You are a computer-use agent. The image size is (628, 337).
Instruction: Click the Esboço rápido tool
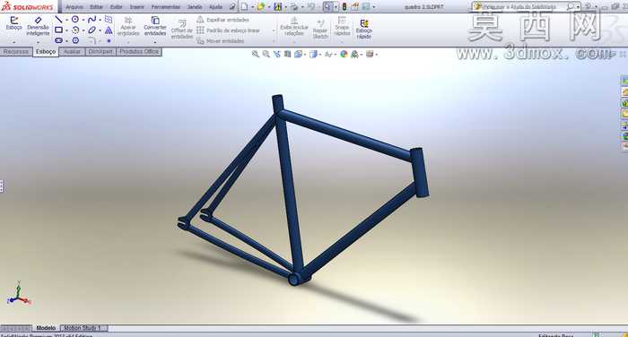363,30
